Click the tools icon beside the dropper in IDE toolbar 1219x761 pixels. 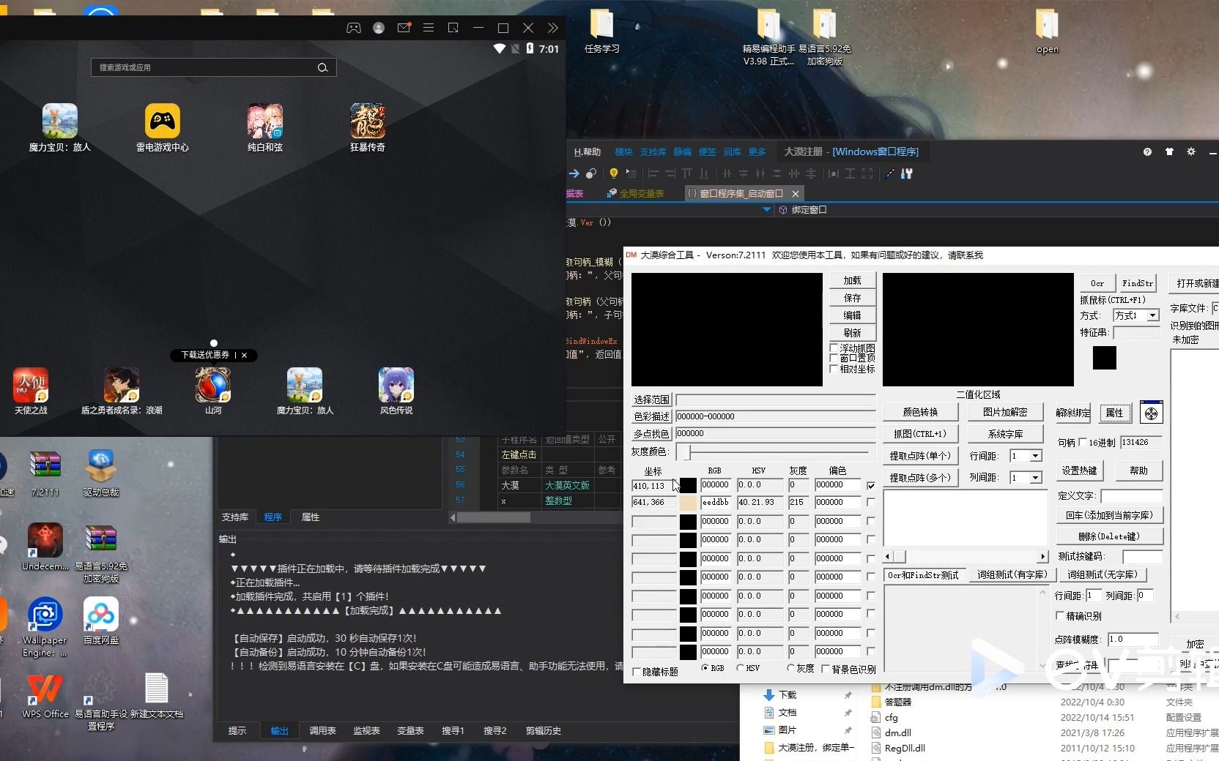point(907,173)
